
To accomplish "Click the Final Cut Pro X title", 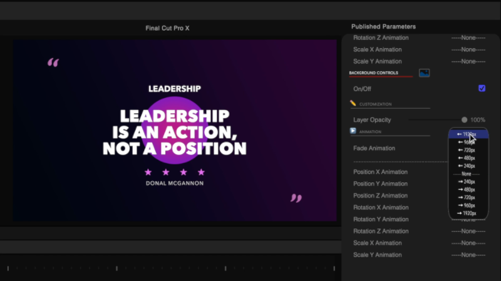I will [x=167, y=28].
